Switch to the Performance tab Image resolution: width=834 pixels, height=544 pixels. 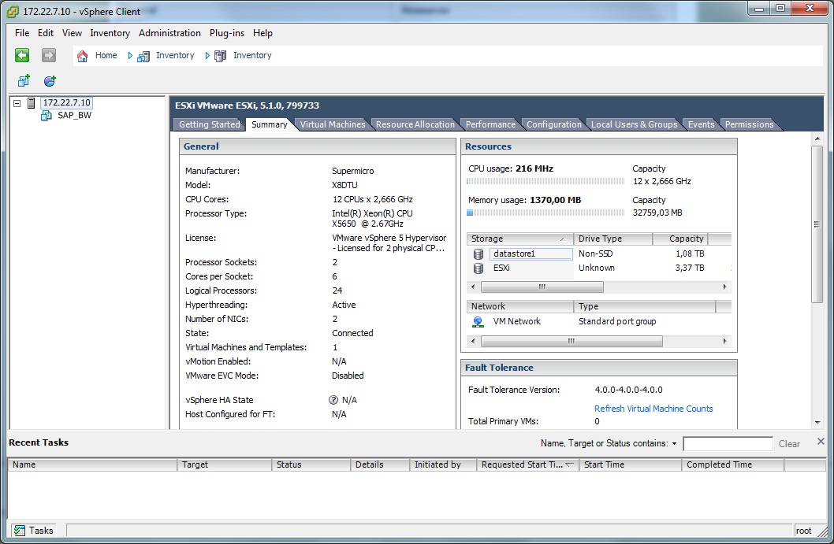pyautogui.click(x=490, y=124)
